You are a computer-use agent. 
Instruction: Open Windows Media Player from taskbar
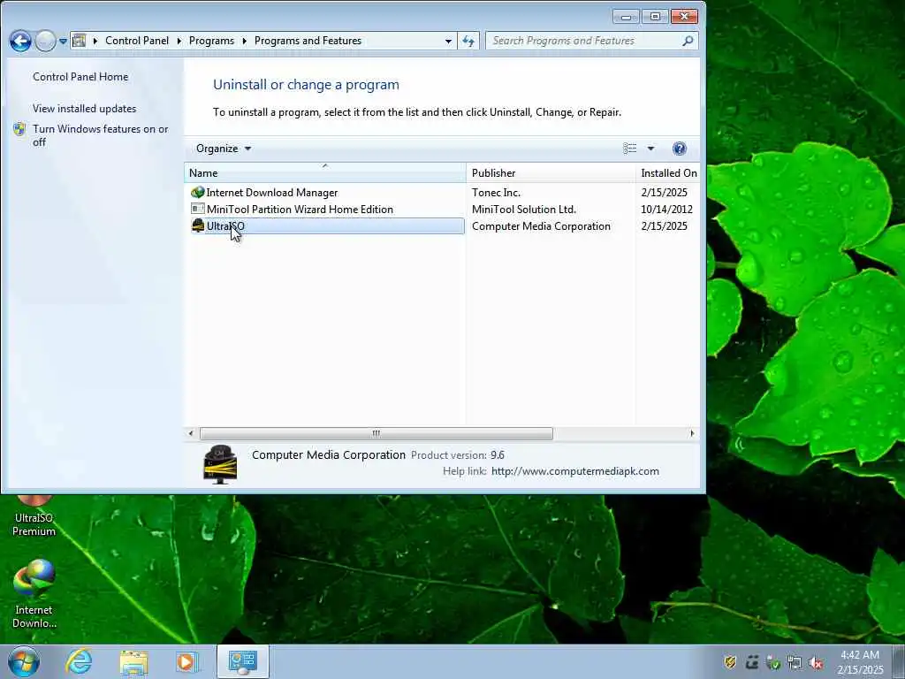pos(187,661)
